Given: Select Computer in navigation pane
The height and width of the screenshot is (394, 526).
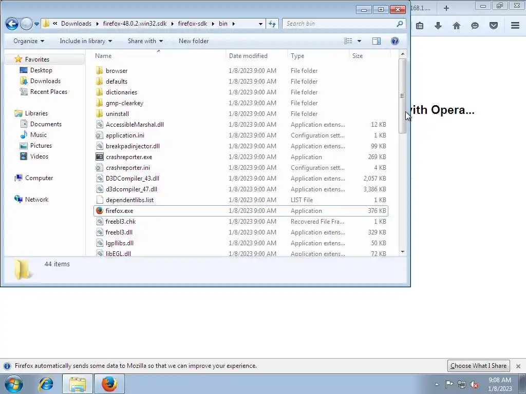Looking at the screenshot, I should pyautogui.click(x=39, y=178).
